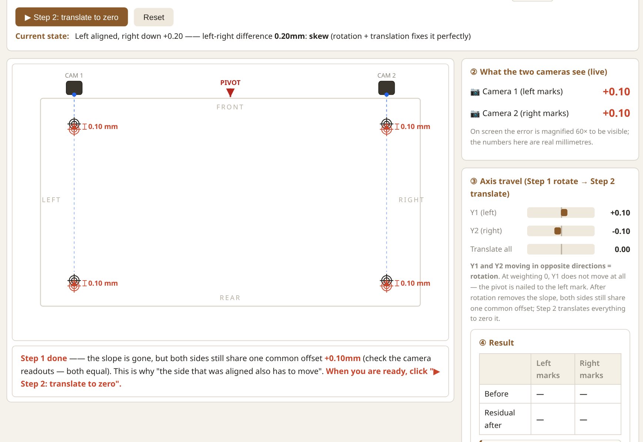Click the front-right alignment target mark
643x442 pixels.
386,126
